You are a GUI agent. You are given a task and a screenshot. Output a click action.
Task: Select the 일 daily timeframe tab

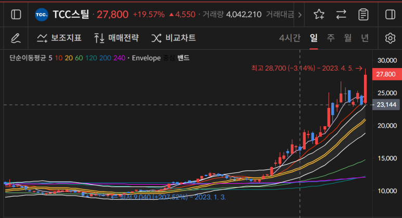tap(314, 38)
